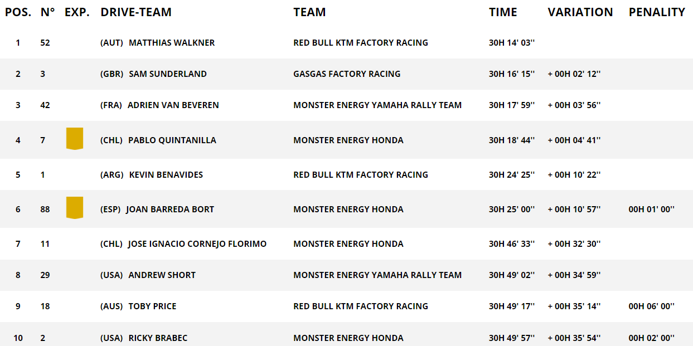Screen dimensions: 693x346
Task: Open Sam Sunderland rider link
Action: tap(168, 74)
